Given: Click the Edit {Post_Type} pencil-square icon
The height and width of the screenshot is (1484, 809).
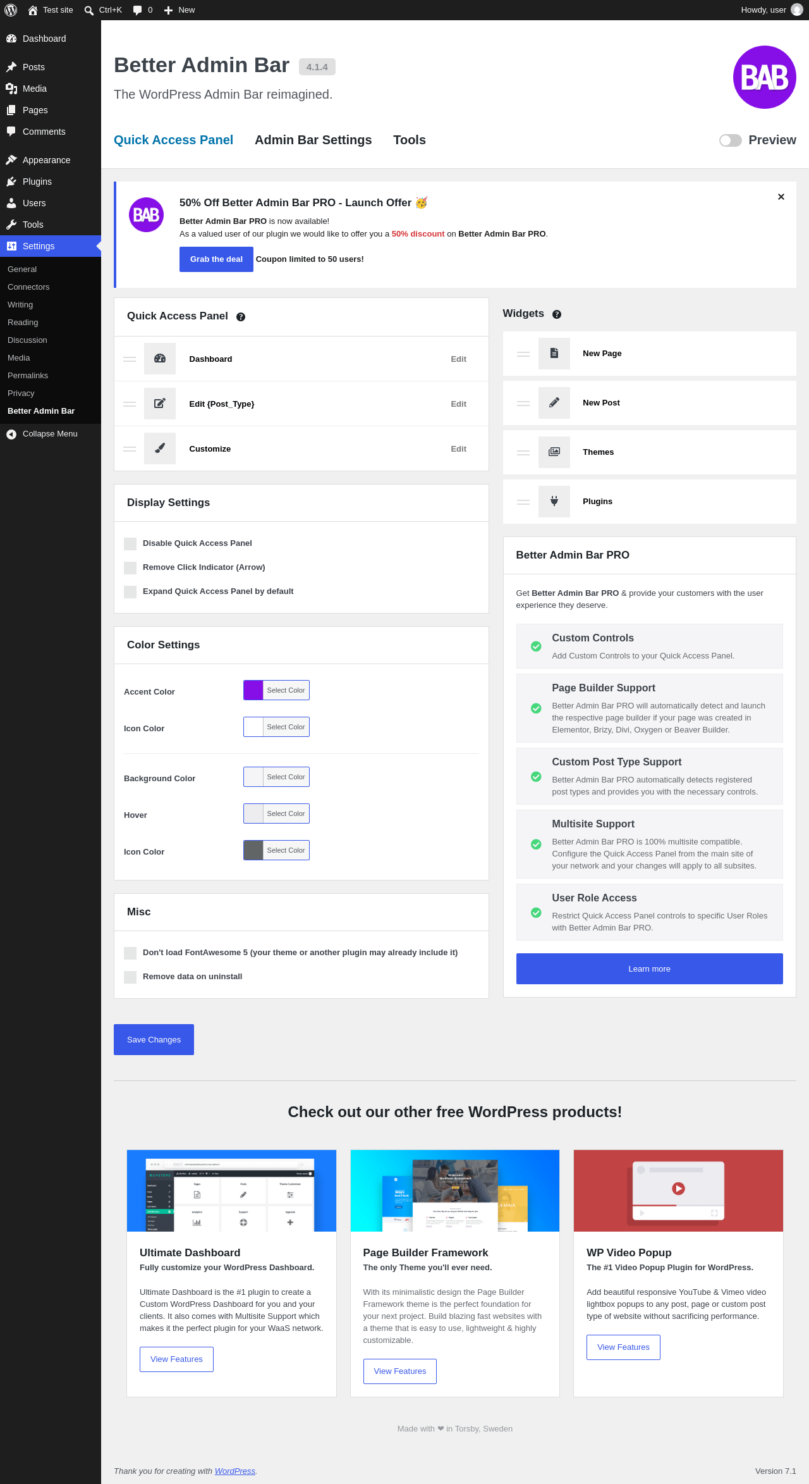Looking at the screenshot, I should [160, 404].
